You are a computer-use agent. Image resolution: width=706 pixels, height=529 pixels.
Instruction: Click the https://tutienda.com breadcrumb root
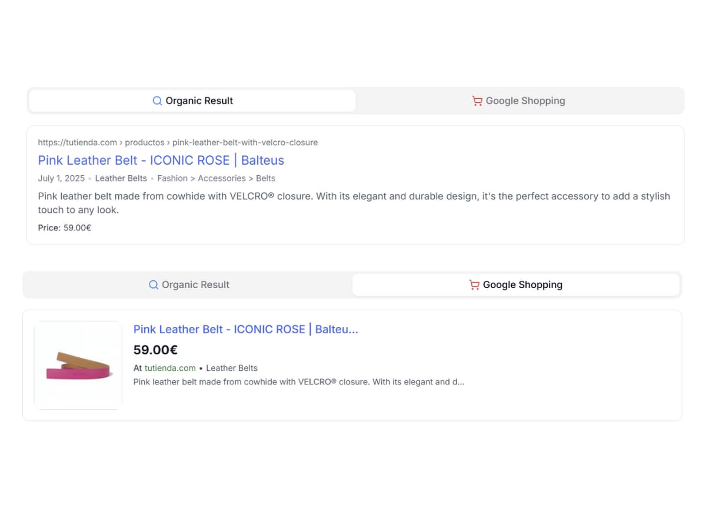click(x=76, y=142)
